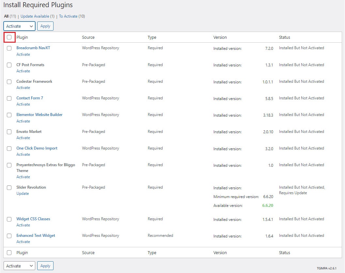Click the Plugin column header at top
Viewport: 345px width, 273px height.
[22, 37]
